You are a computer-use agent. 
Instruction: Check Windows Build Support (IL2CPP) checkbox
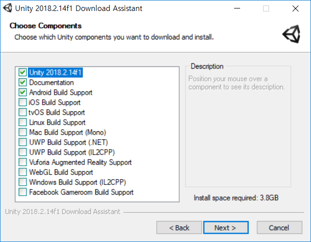click(x=22, y=182)
